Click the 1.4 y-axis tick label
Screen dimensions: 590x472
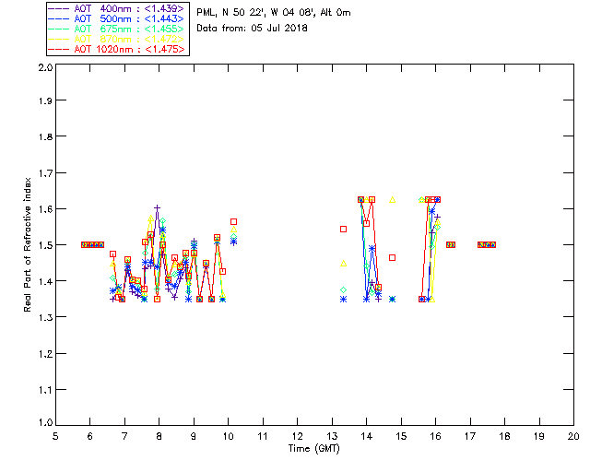45,281
